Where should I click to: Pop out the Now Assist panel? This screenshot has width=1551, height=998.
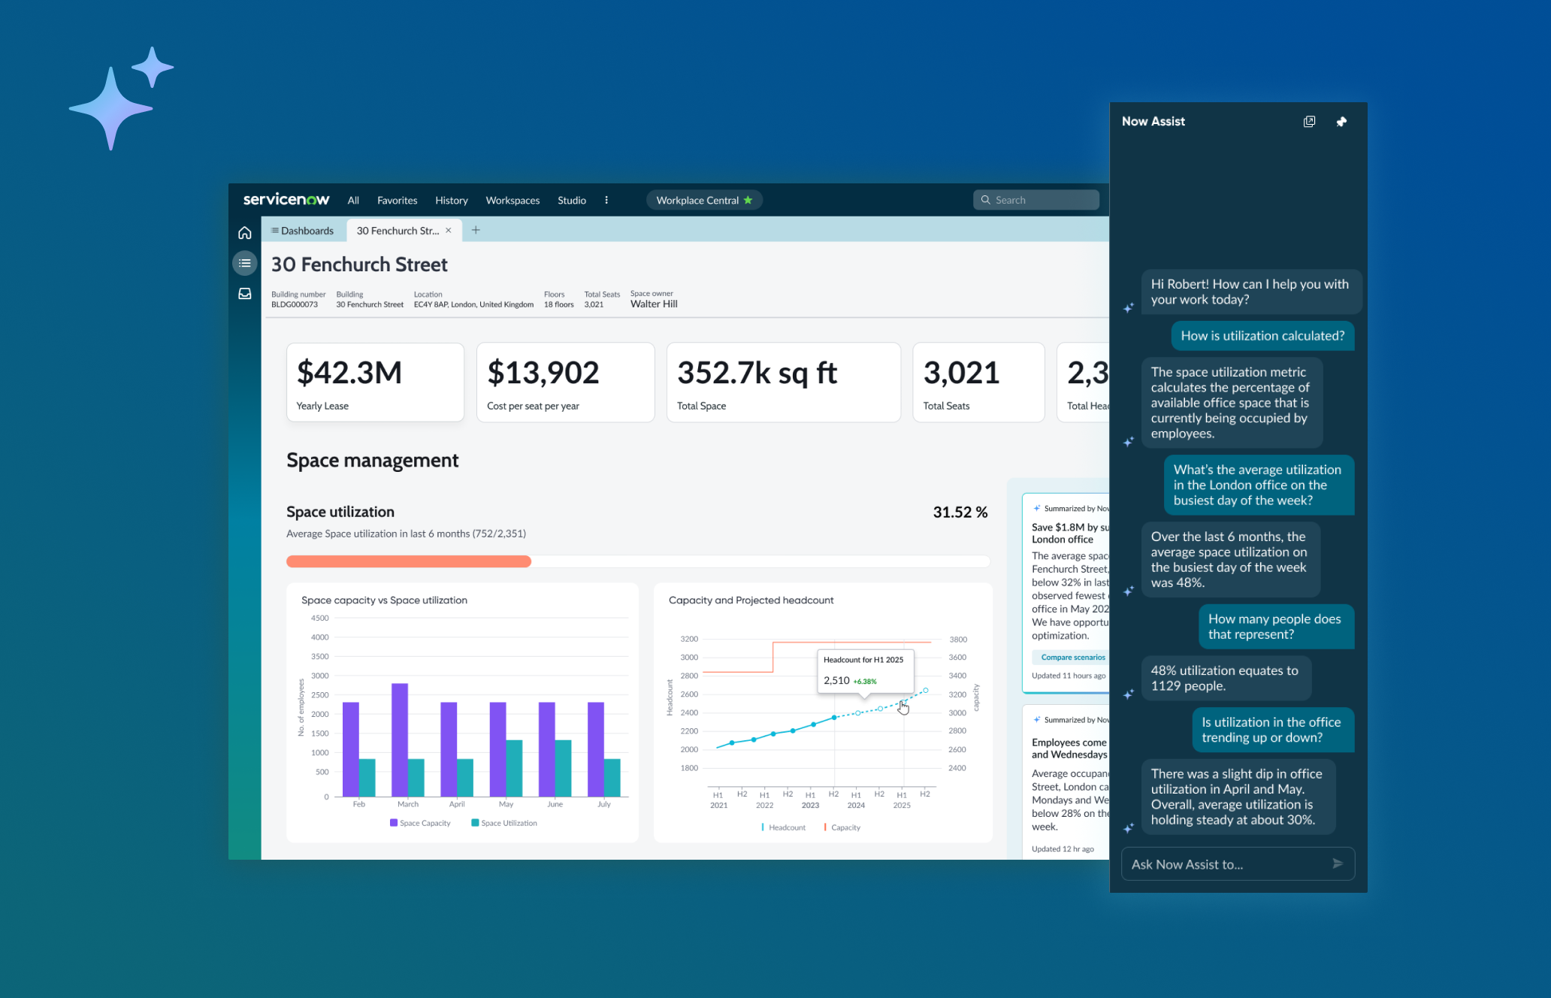point(1309,122)
